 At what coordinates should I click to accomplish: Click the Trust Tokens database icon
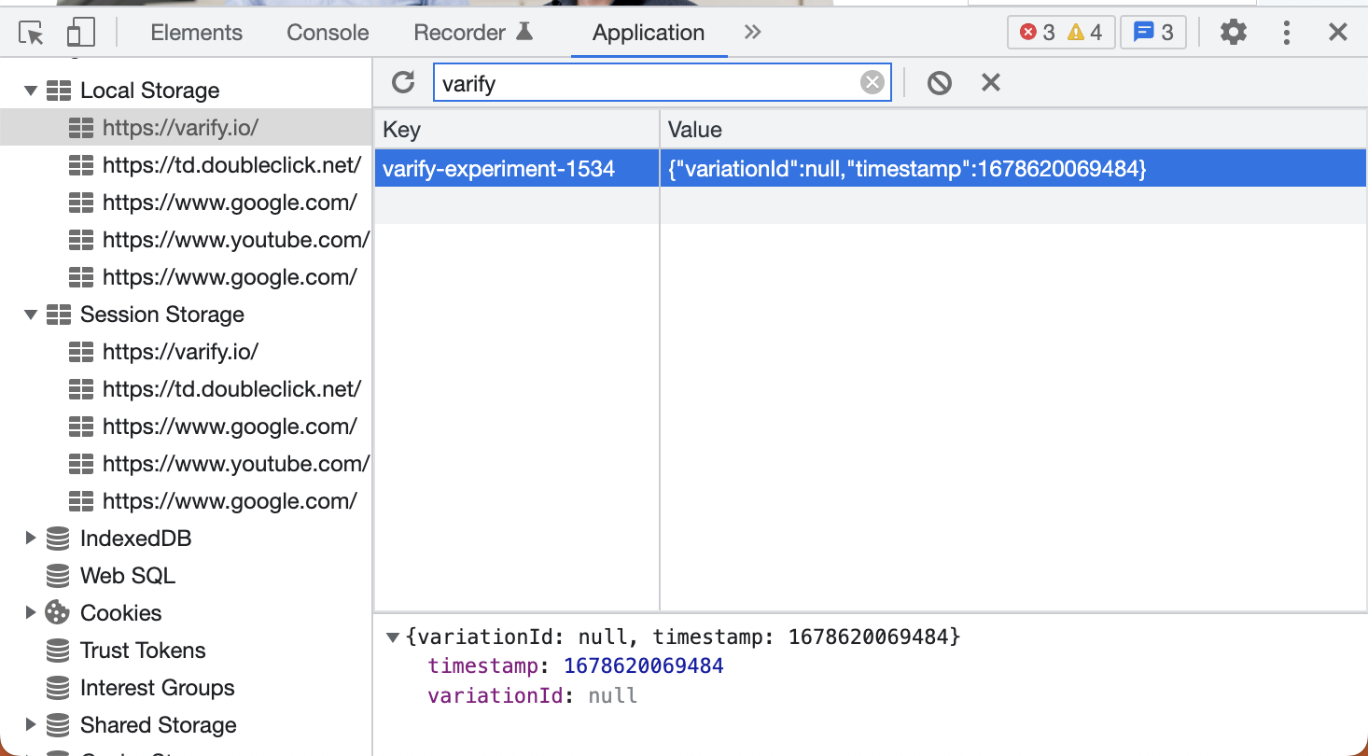(58, 651)
